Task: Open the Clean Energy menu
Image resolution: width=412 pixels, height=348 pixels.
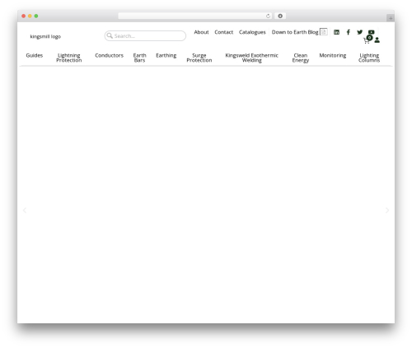Action: coord(301,58)
